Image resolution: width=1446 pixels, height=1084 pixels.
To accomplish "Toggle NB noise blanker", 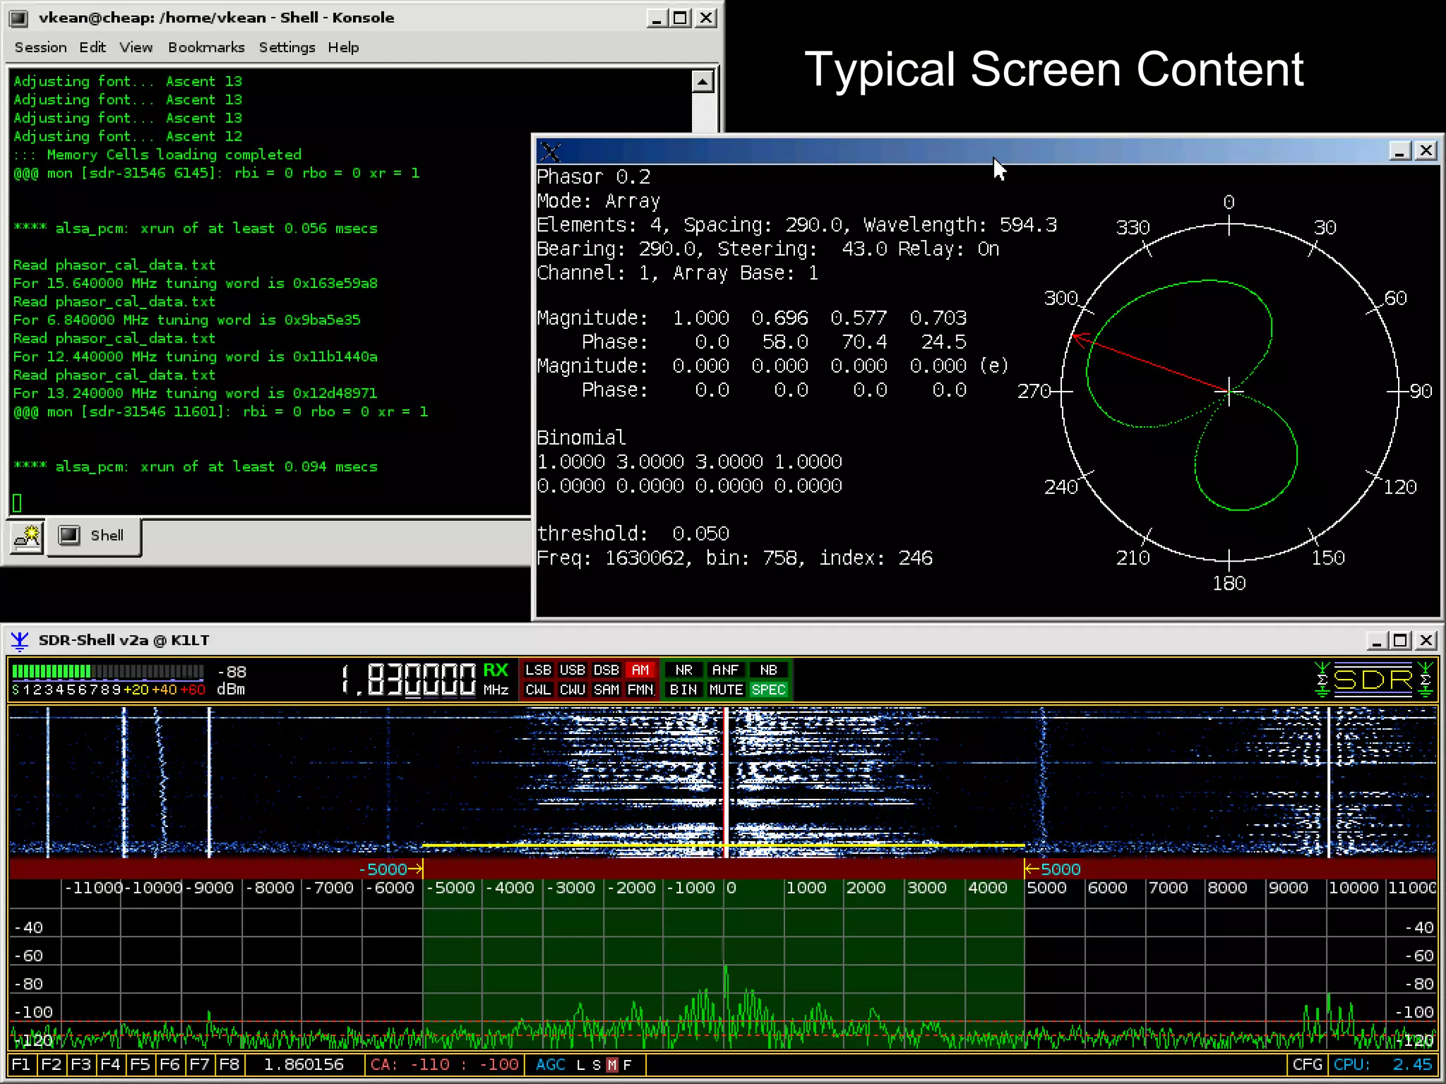I will pyautogui.click(x=768, y=670).
